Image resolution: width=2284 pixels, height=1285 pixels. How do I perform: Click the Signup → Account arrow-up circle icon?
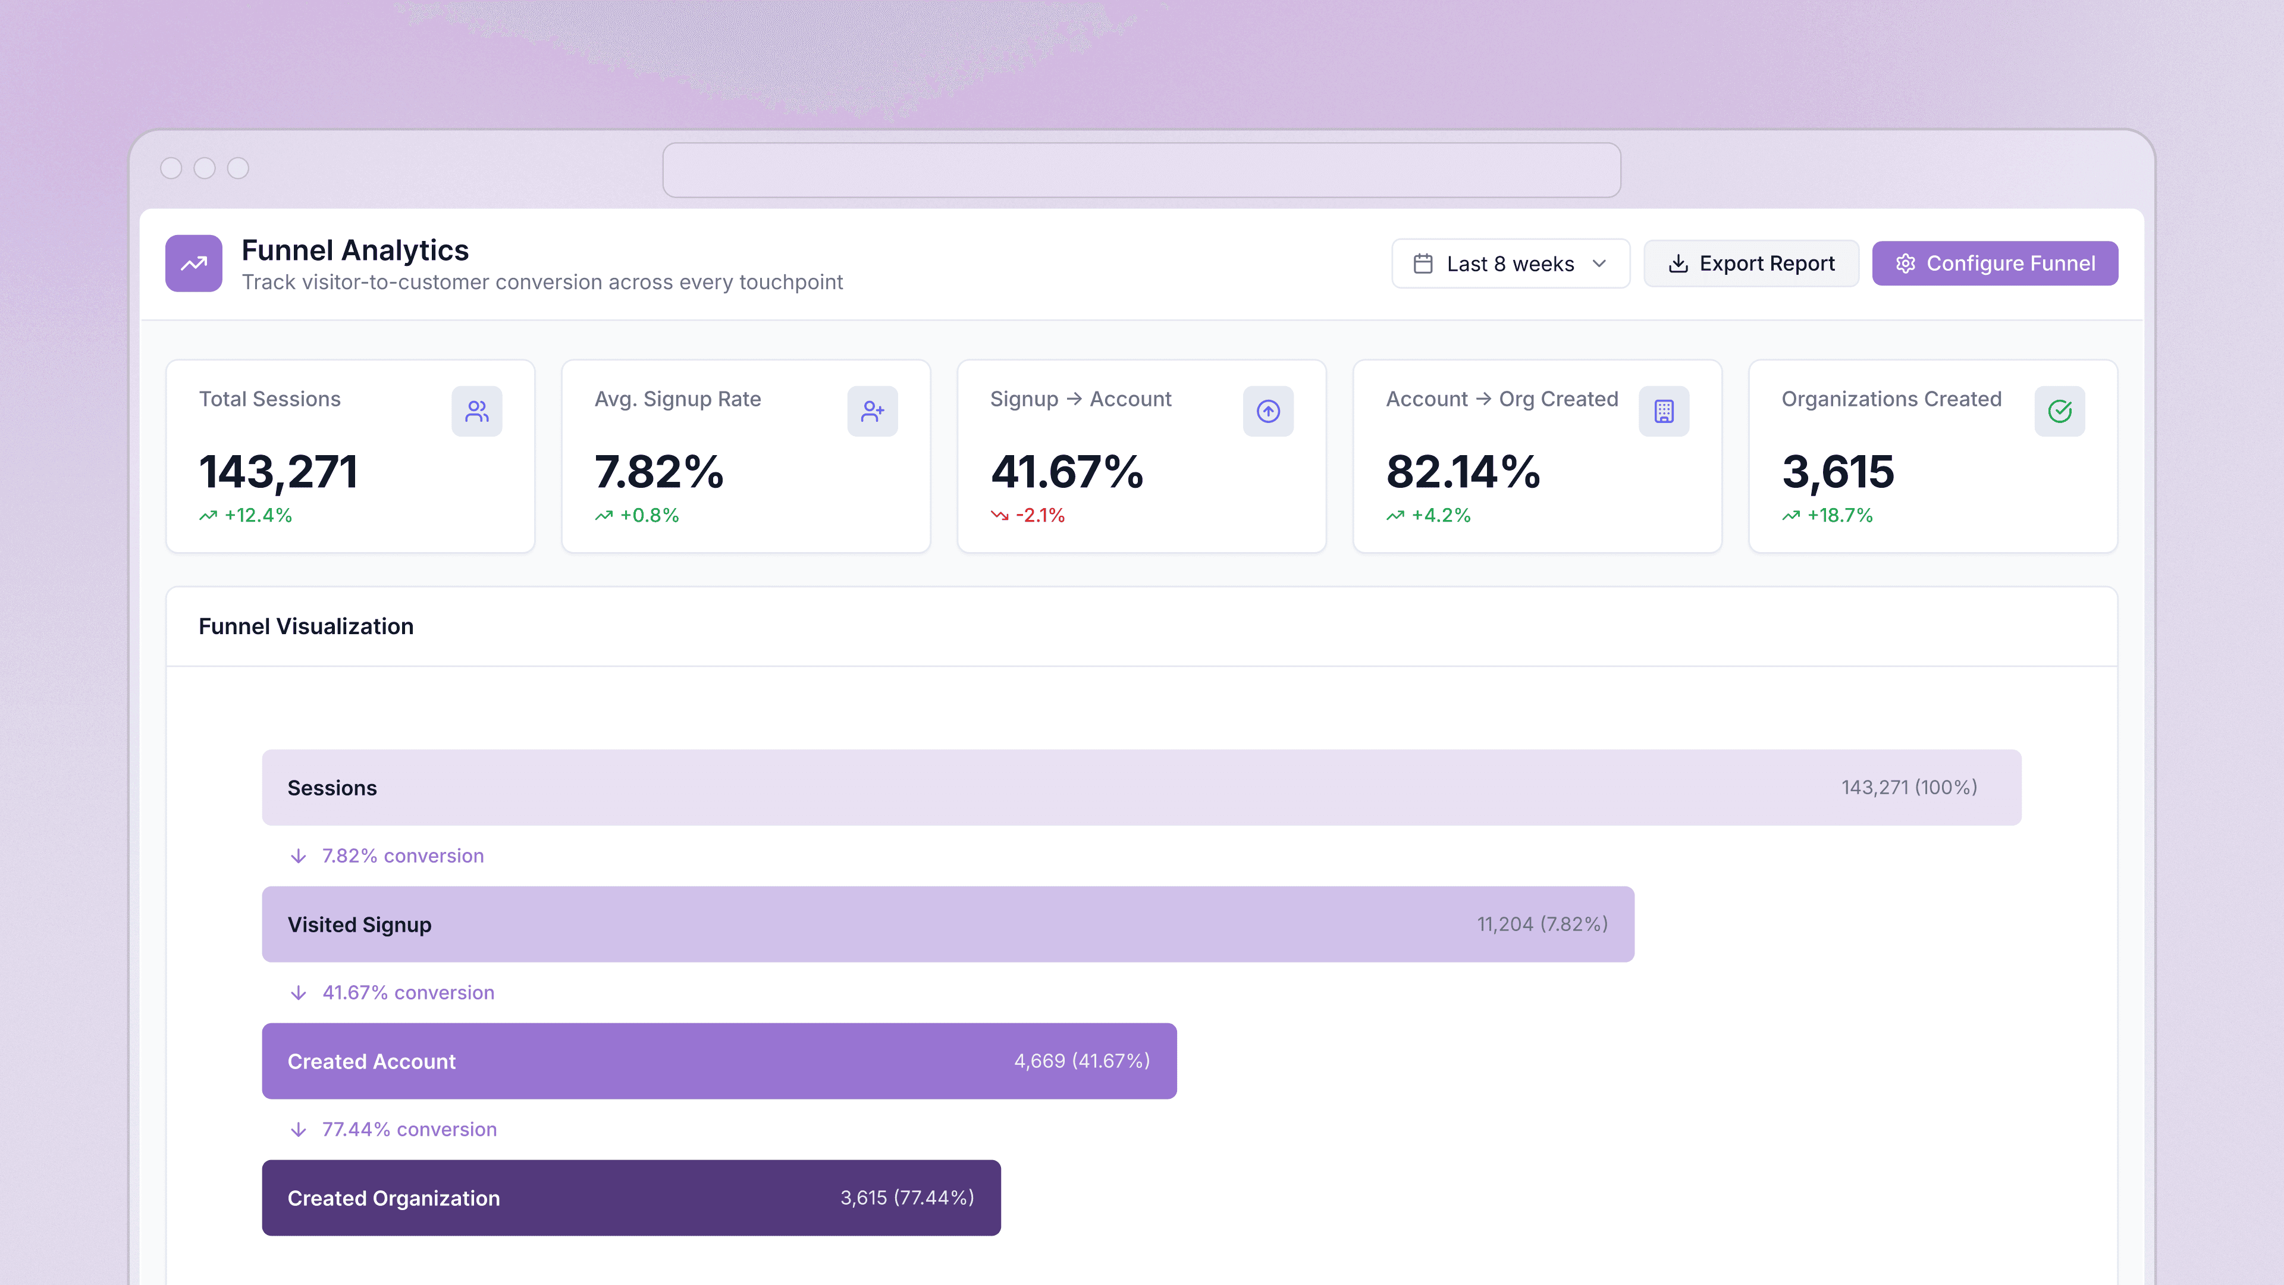pyautogui.click(x=1268, y=410)
